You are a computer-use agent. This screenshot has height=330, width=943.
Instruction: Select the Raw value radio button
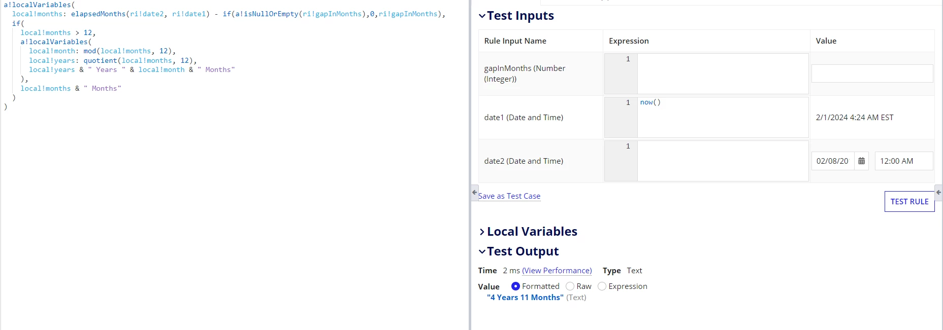point(570,286)
